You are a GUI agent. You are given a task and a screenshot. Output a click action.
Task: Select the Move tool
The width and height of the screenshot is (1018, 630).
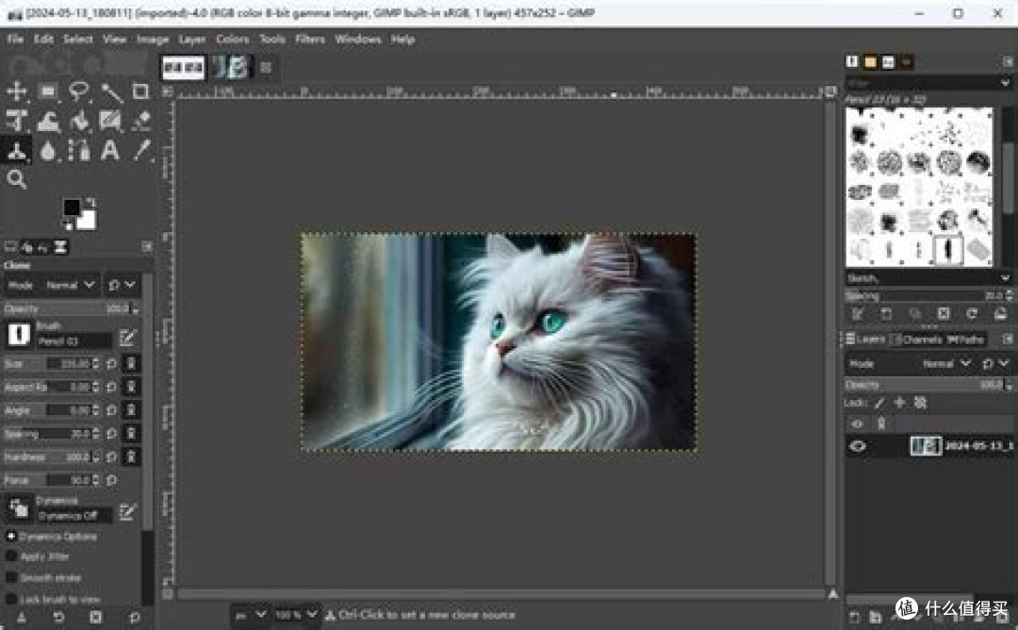click(16, 91)
